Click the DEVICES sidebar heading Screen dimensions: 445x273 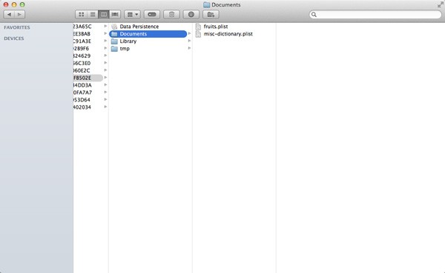point(14,38)
